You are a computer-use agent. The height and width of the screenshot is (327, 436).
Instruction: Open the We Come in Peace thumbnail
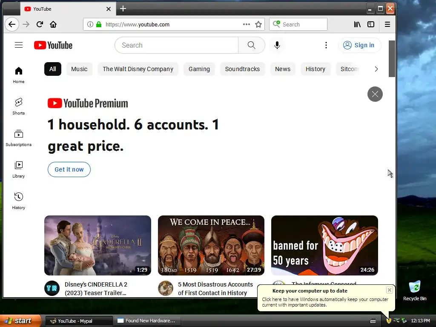click(x=211, y=245)
